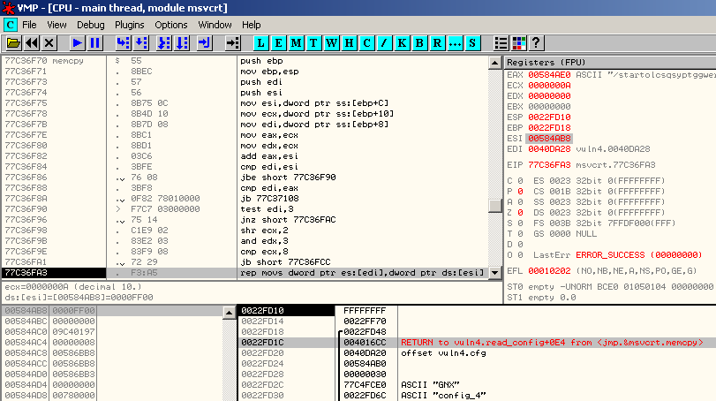Open the Memory map (M button)
The width and height of the screenshot is (716, 401).
point(298,42)
